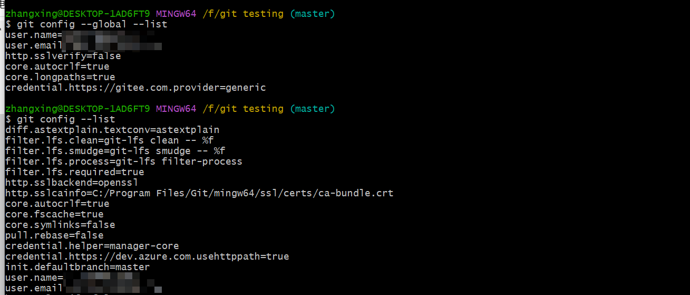Click the 'git config --list' command line
Image resolution: width=690 pixels, height=295 pixels.
coord(66,119)
